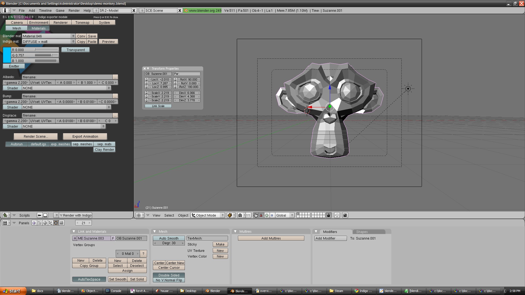Toggle the Emitter button

14,66
